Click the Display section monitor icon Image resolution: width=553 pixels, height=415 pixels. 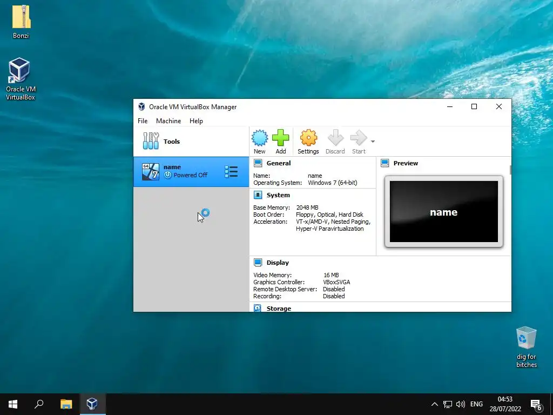click(x=258, y=263)
